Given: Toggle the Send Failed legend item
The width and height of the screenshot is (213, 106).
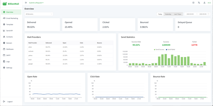Looking at the screenshot, I should pos(170,50).
